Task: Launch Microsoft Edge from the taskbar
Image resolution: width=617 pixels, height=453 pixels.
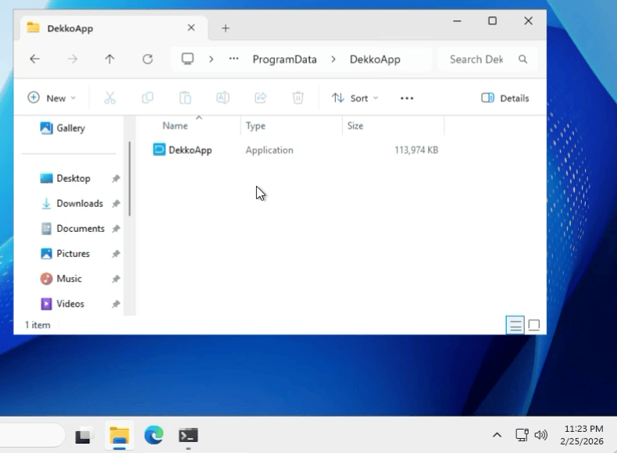Action: [153, 435]
